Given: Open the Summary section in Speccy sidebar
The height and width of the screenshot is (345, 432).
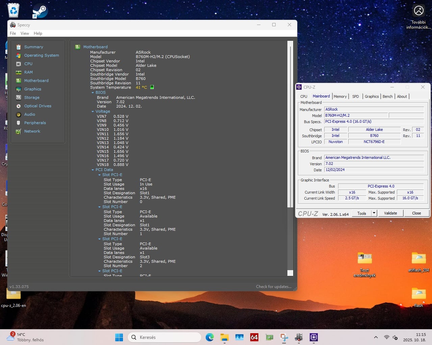Looking at the screenshot, I should click(33, 47).
